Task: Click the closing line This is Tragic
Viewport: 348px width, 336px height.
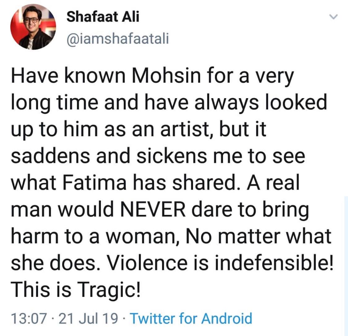Action: (x=76, y=290)
